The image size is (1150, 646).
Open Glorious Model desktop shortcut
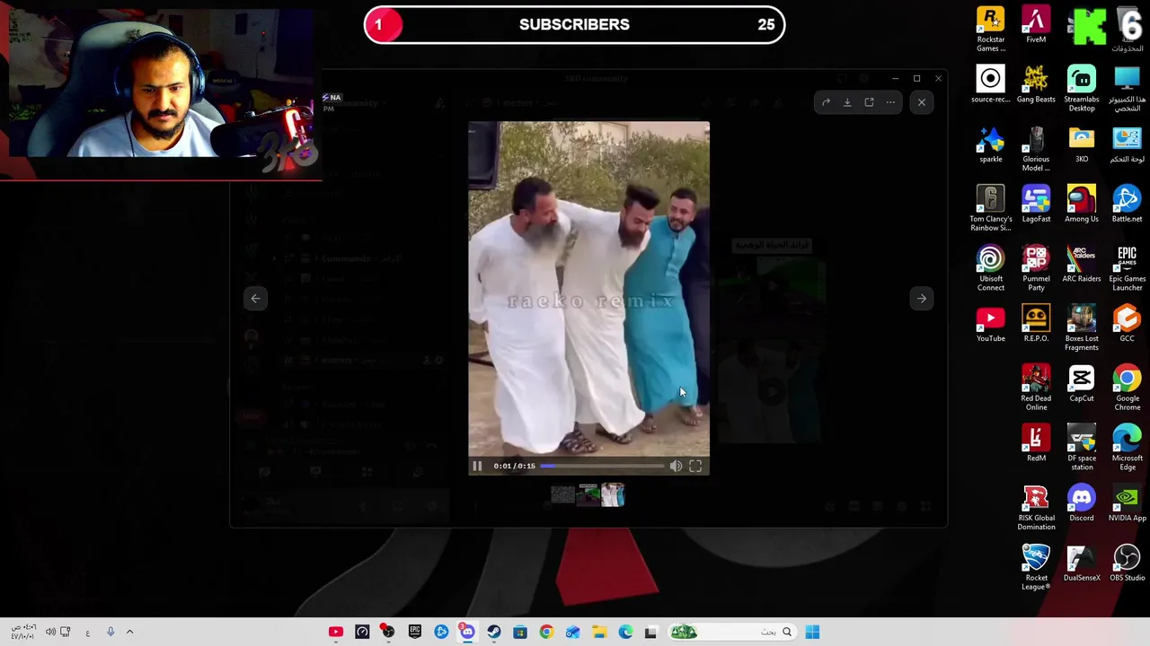tap(1036, 149)
